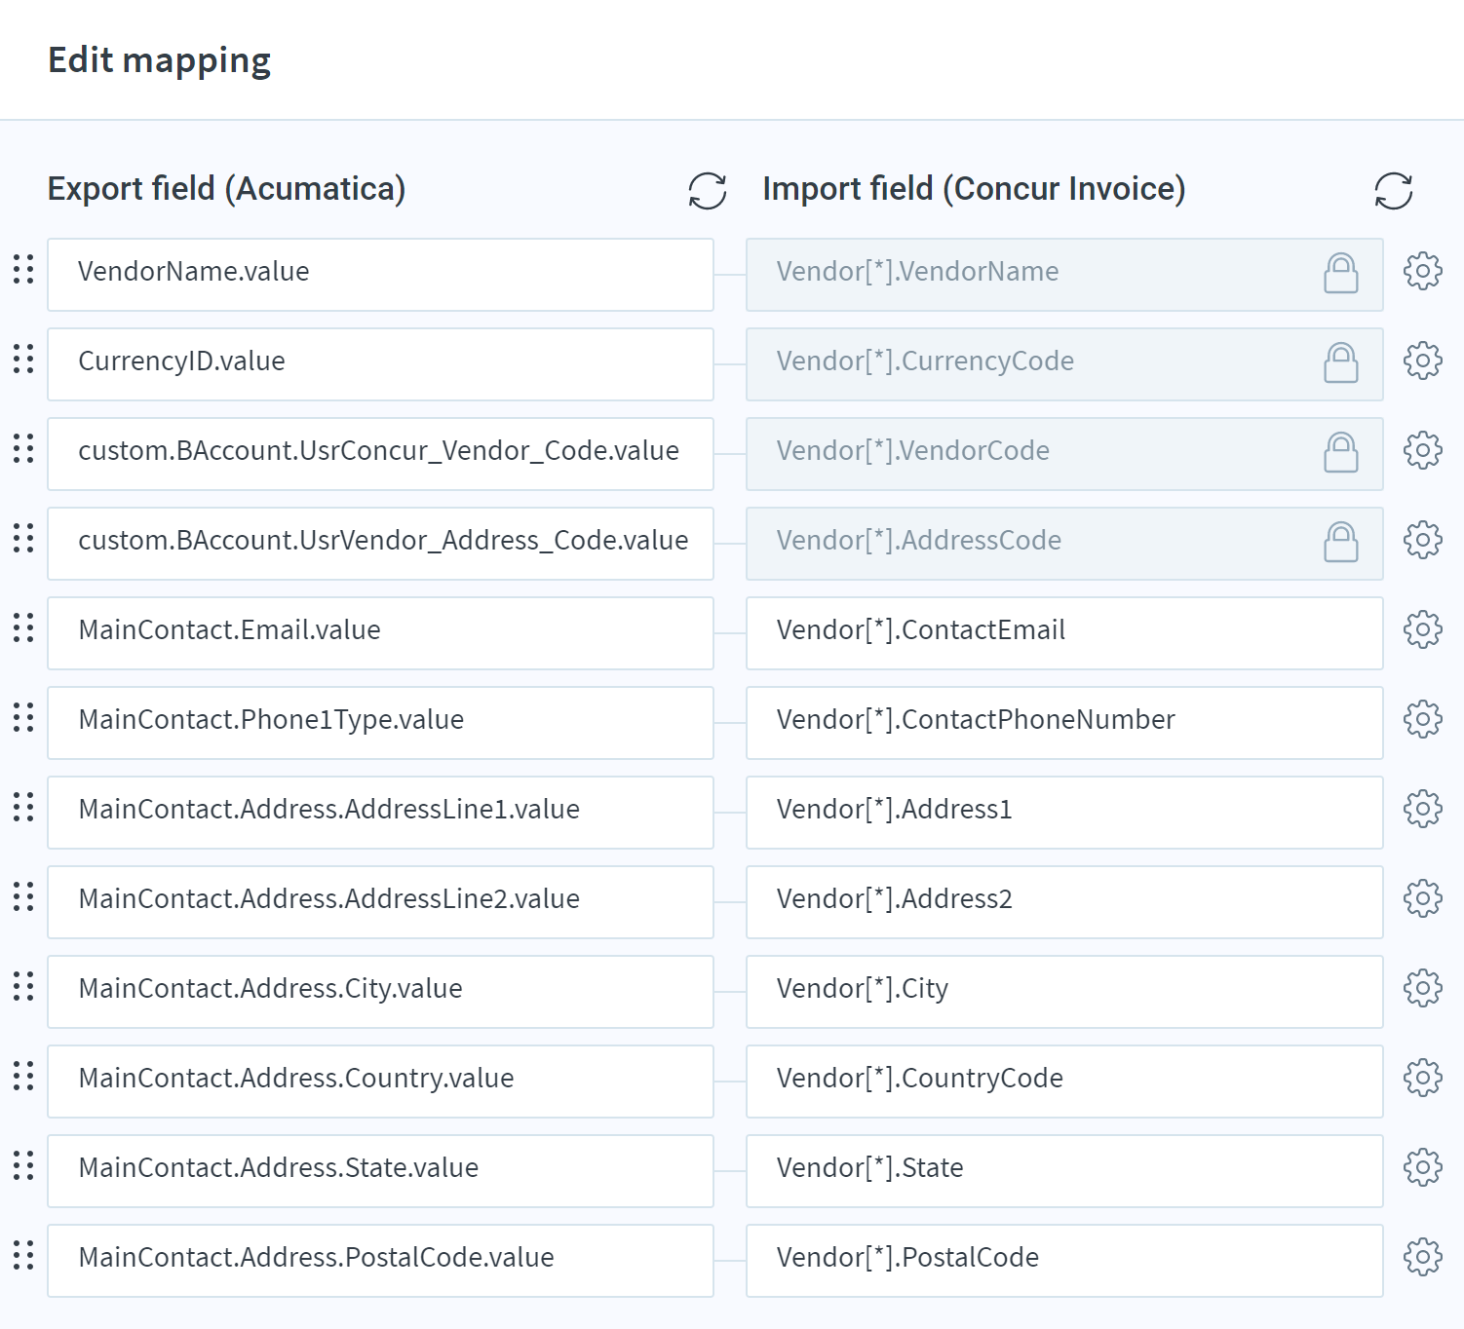Edit the MainContact.Address.AddressLine1.value export field
Image resolution: width=1464 pixels, height=1329 pixels.
coord(380,813)
